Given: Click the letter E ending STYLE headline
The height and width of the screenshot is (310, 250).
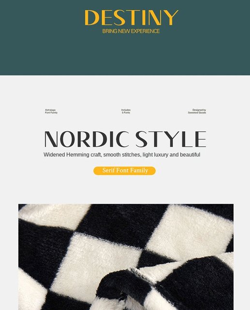Looking at the screenshot, I should 201,139.
